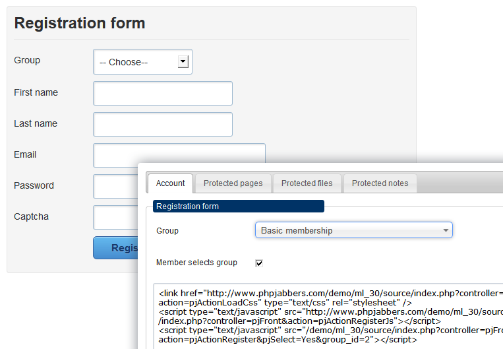Expand the Basic membership group dropdown
503x349 pixels.
pos(354,230)
